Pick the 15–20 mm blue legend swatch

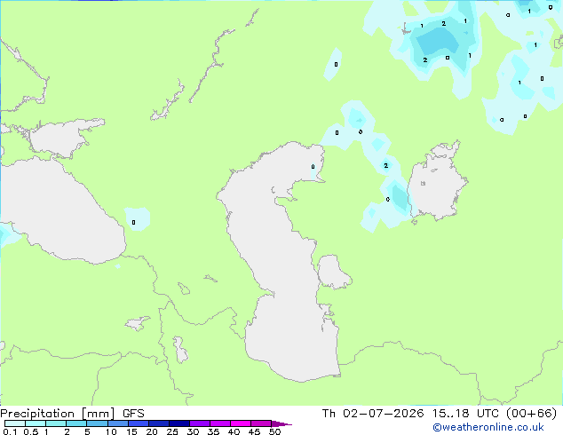[x=138, y=423]
